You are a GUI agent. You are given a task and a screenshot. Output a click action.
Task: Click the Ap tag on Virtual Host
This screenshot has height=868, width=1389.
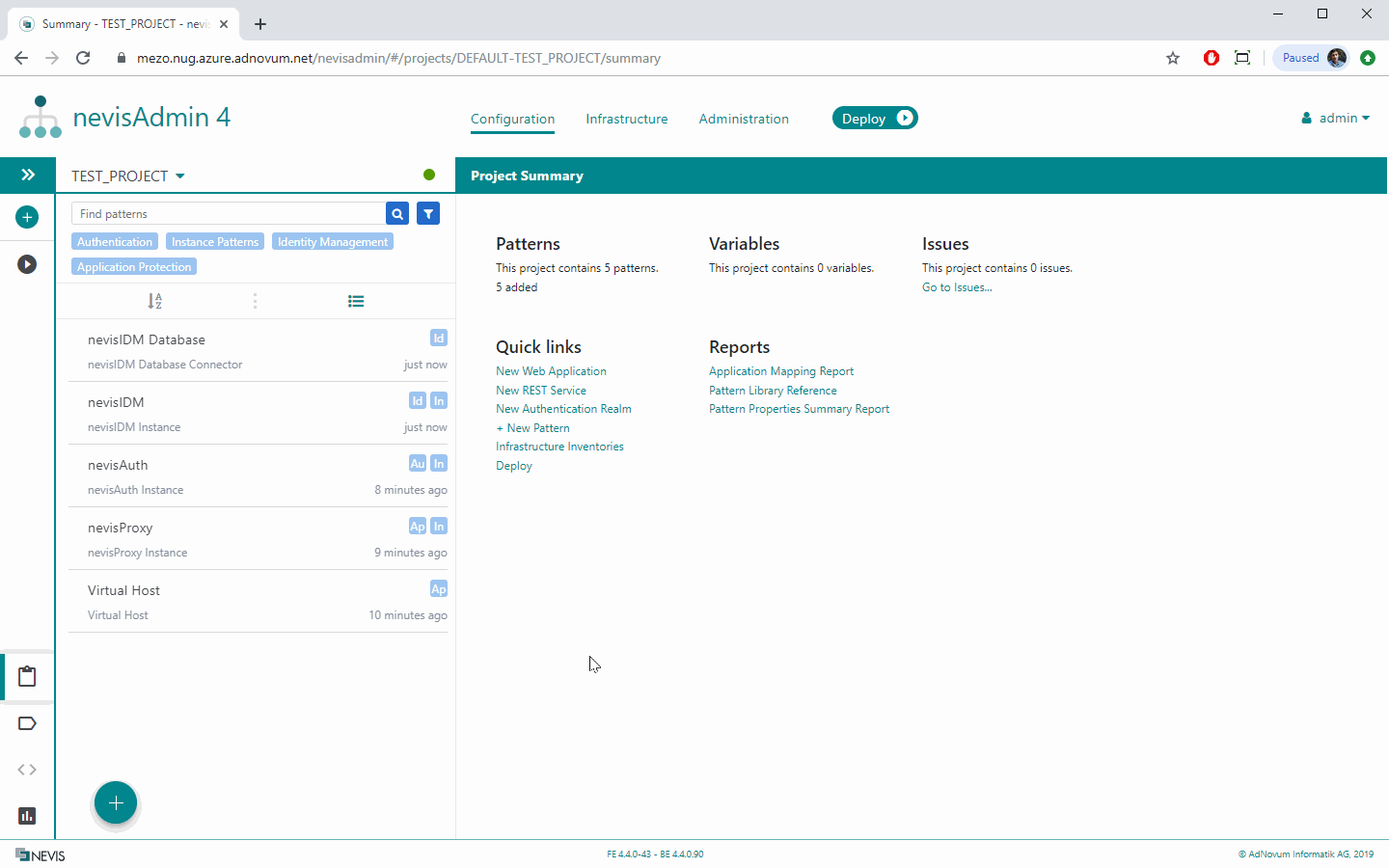pyautogui.click(x=439, y=588)
